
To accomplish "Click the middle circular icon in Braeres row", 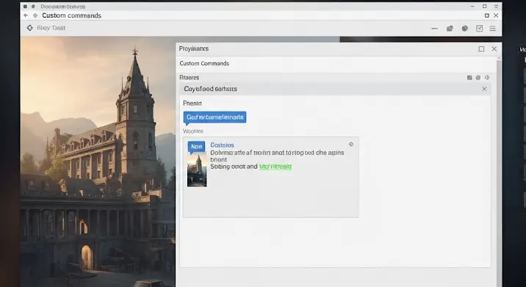I will [478, 78].
